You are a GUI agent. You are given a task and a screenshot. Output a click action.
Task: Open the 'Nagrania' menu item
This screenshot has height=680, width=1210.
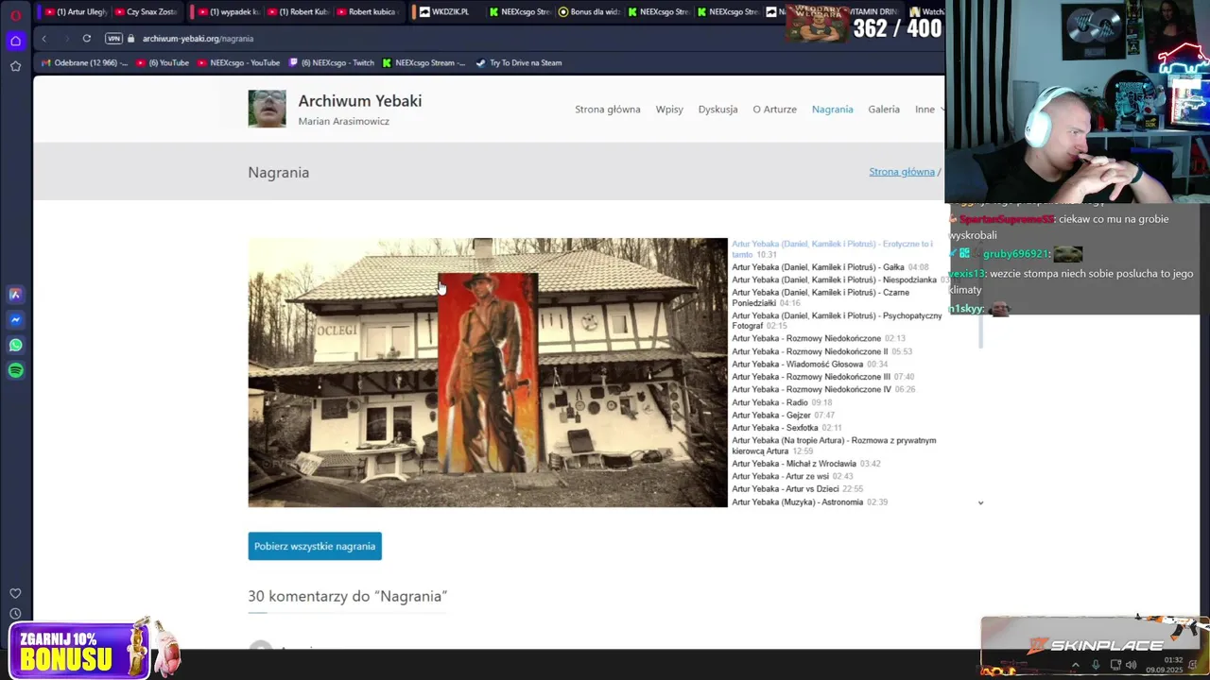click(832, 110)
